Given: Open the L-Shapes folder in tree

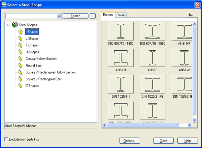Looking at the screenshot, I should click(x=32, y=39).
